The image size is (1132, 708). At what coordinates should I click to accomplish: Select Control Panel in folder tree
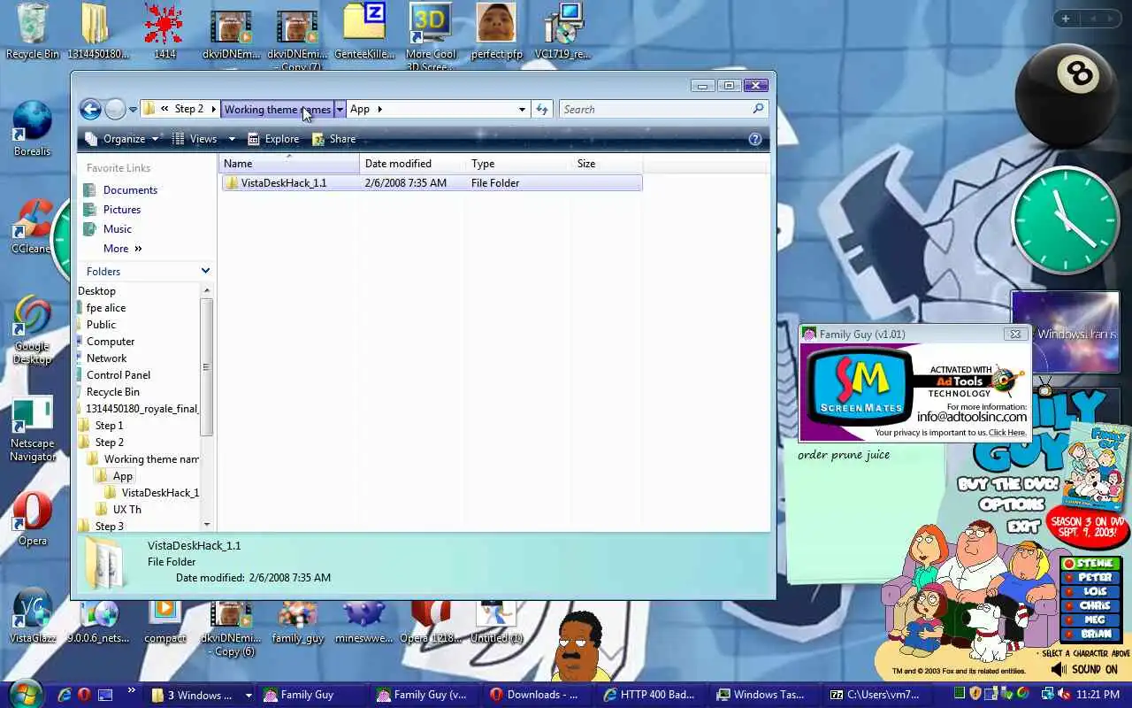(x=118, y=375)
